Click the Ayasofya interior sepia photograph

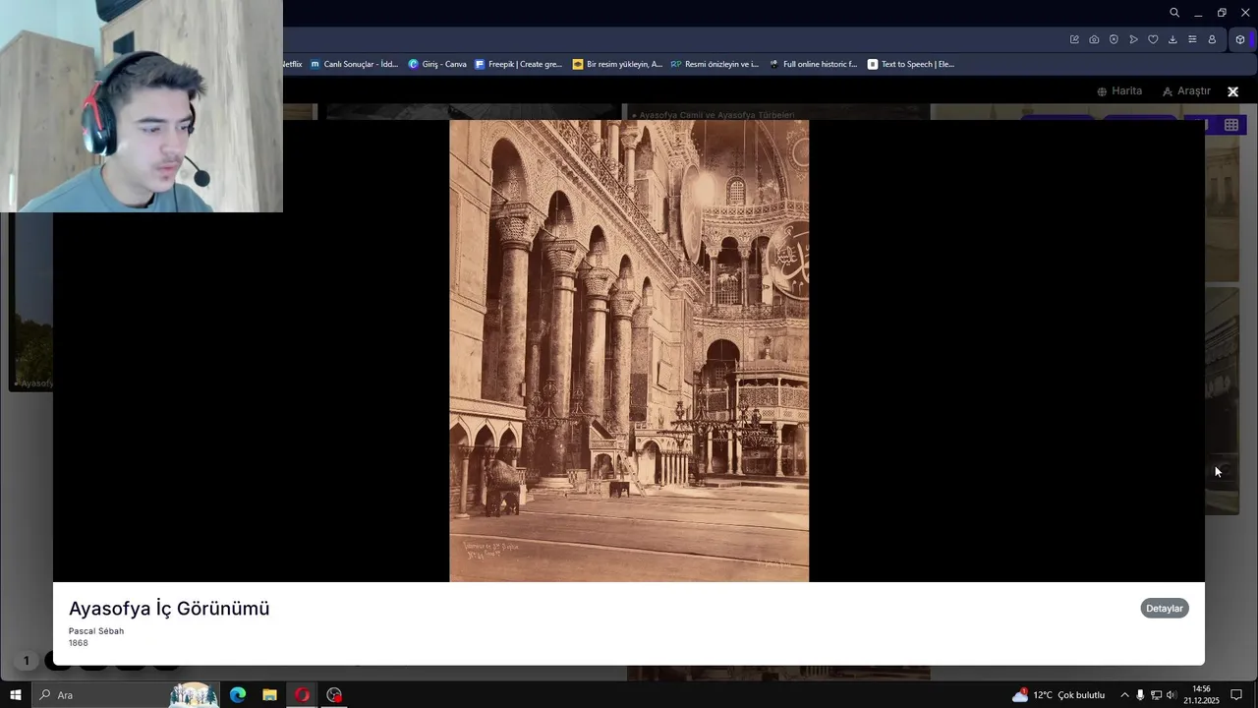click(x=629, y=351)
